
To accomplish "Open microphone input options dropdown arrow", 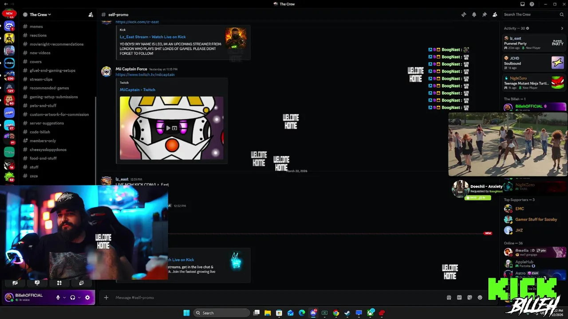I will pos(64,298).
